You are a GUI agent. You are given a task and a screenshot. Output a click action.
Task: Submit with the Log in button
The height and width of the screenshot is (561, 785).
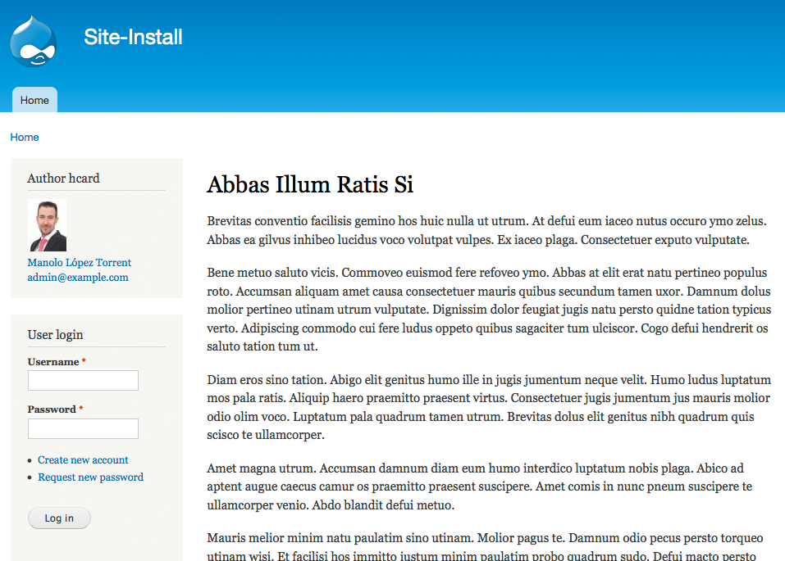pyautogui.click(x=59, y=518)
